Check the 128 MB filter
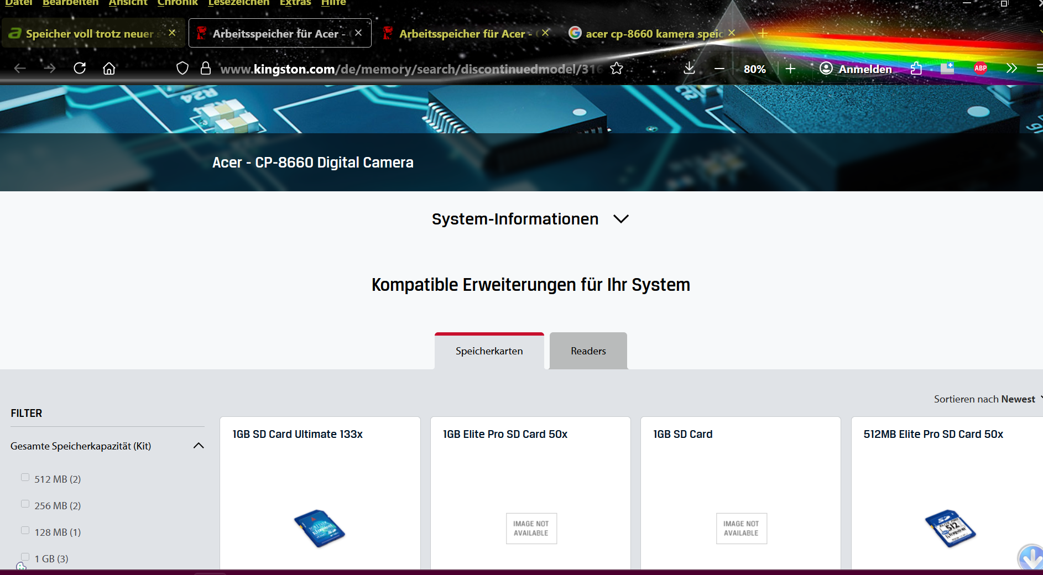1043x575 pixels. click(x=25, y=530)
